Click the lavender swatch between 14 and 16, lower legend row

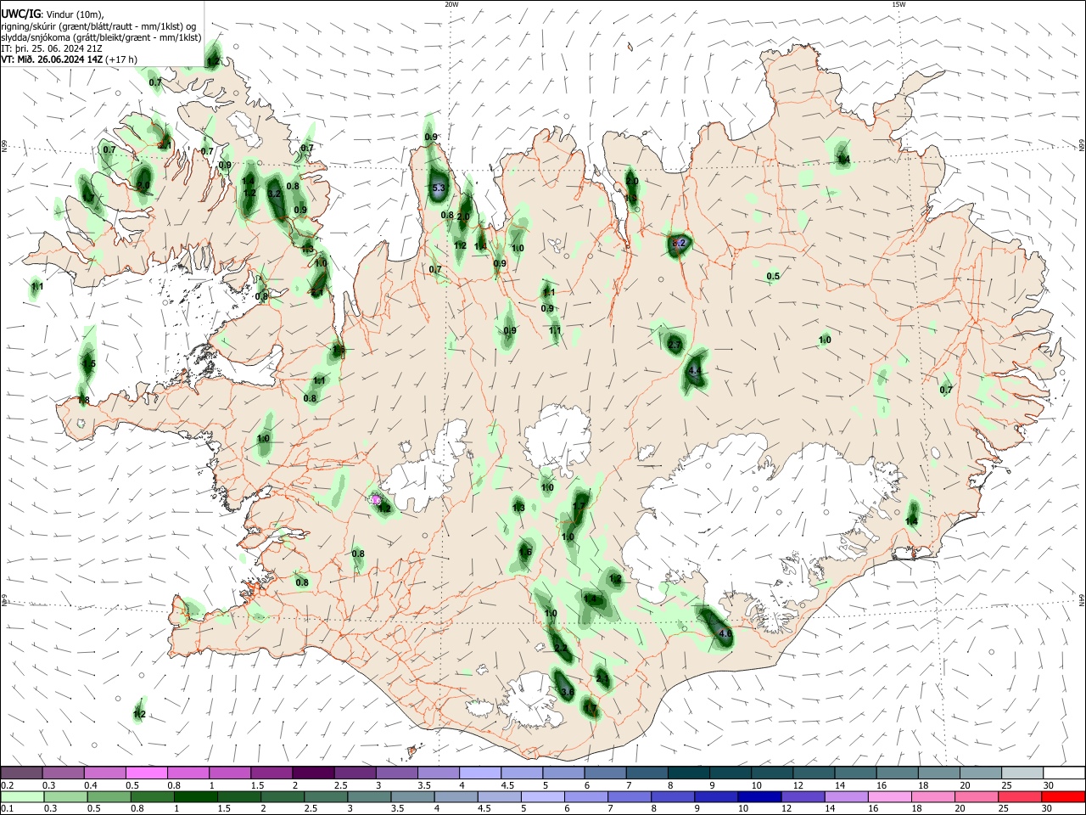coord(846,796)
